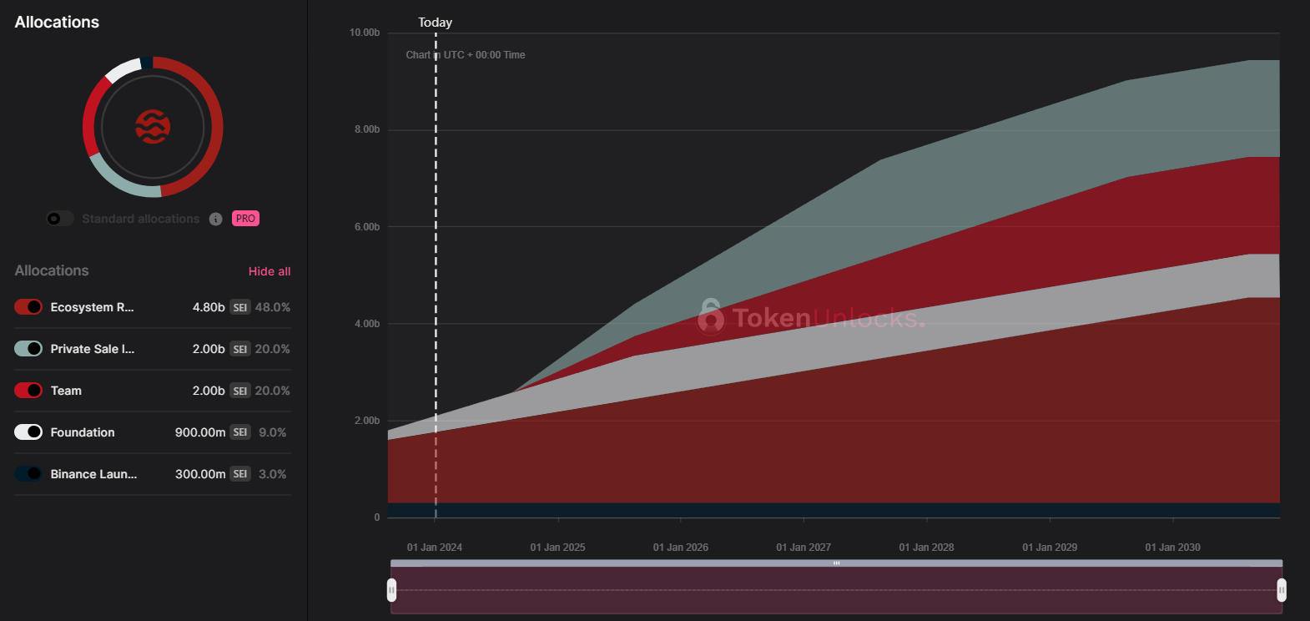The image size is (1310, 621).
Task: Click the Today marker line on chart
Action: click(436, 250)
